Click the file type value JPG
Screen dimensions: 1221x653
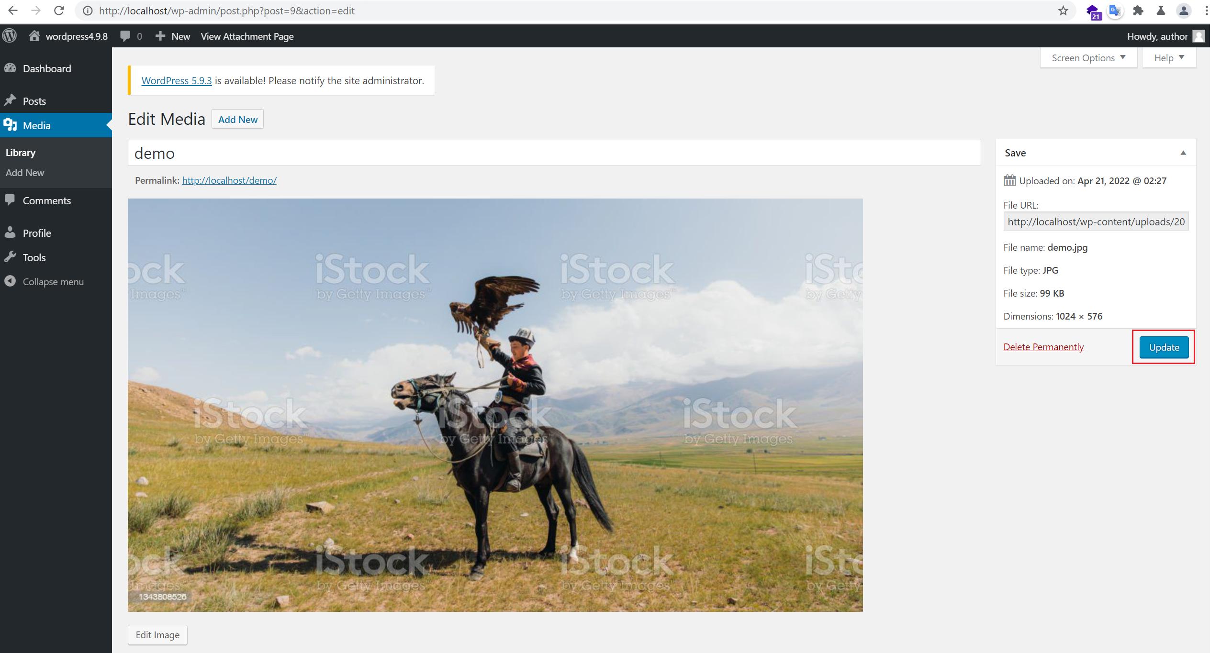[1050, 270]
